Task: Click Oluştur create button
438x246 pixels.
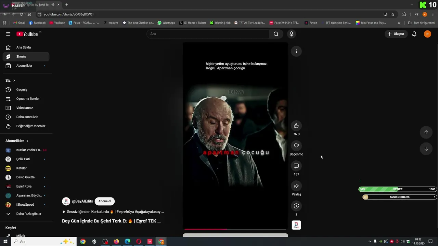Action: tap(396, 34)
